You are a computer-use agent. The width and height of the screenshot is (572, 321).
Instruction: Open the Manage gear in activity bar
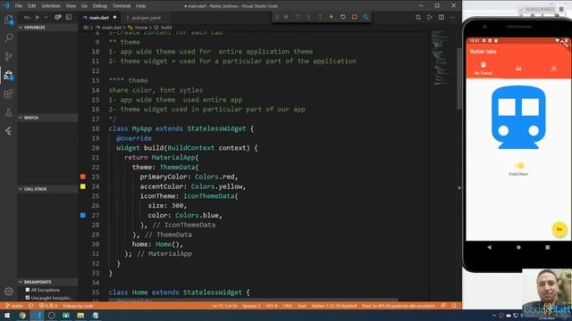click(x=8, y=292)
